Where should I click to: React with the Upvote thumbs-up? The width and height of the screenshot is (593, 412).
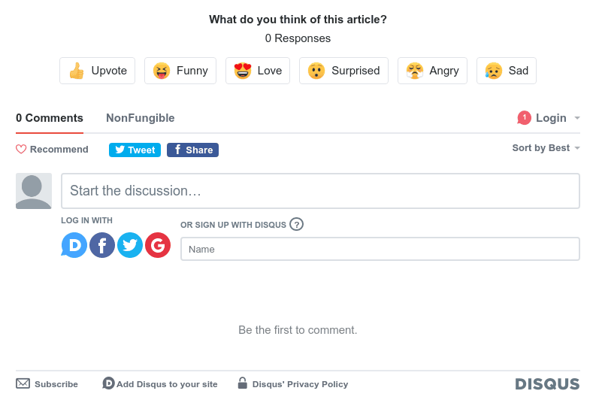(98, 71)
